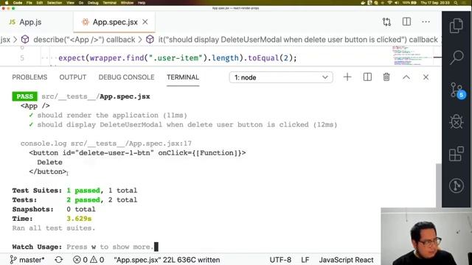Screen dimensions: 472x265
Task: Click code line with expect wrapper.find
Action: pos(178,57)
